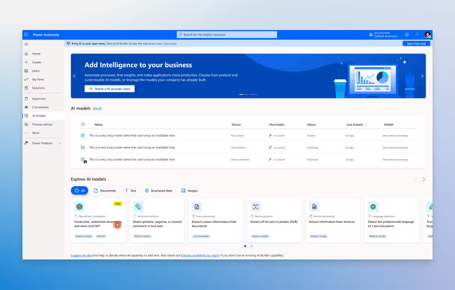Toggle the Structured data filter

coord(159,191)
